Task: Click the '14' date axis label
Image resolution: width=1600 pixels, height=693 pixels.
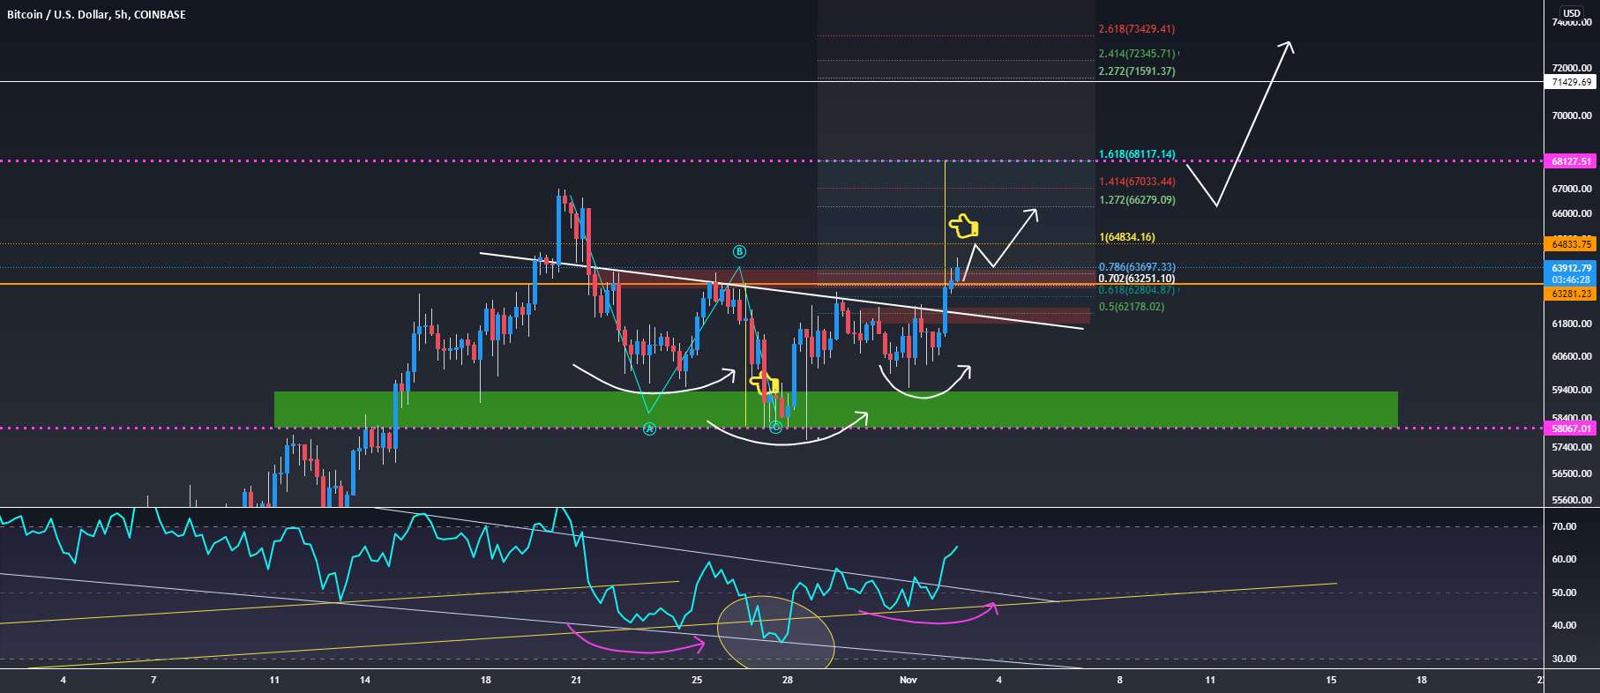Action: click(365, 680)
